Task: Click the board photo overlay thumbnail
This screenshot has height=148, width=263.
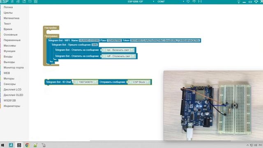Action: (x=213, y=106)
